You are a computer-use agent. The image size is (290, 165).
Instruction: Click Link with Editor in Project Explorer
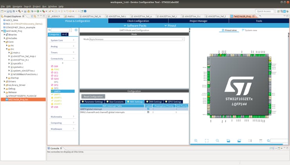pos(35,16)
